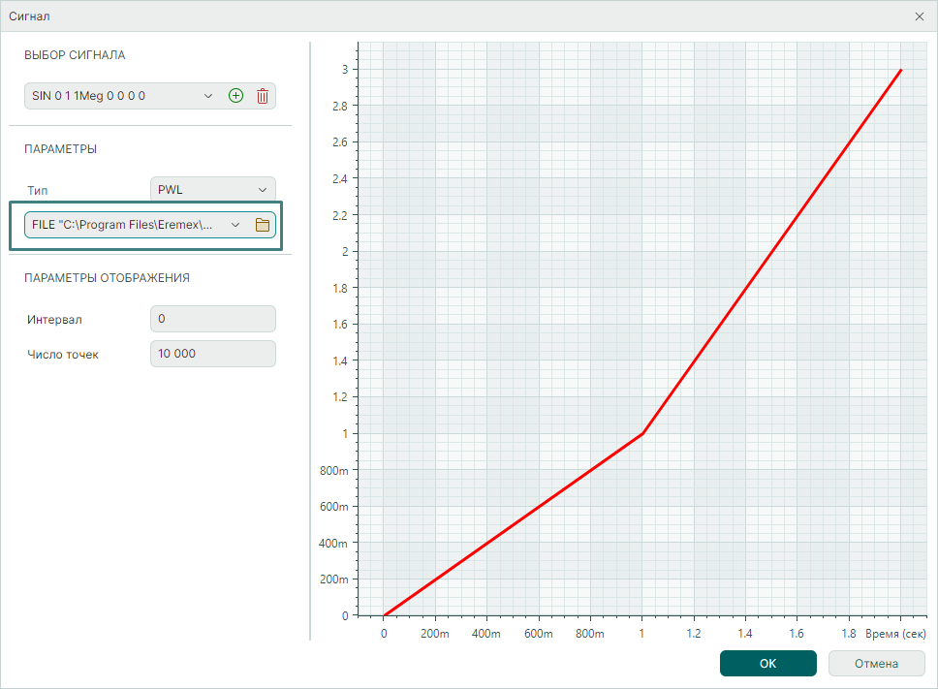Viewport: 938px width, 689px height.
Task: Click the Время (сек) axis label
Action: click(x=895, y=633)
